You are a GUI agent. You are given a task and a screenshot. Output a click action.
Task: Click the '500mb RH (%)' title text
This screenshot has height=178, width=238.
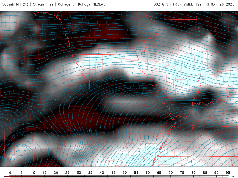click(x=15, y=4)
